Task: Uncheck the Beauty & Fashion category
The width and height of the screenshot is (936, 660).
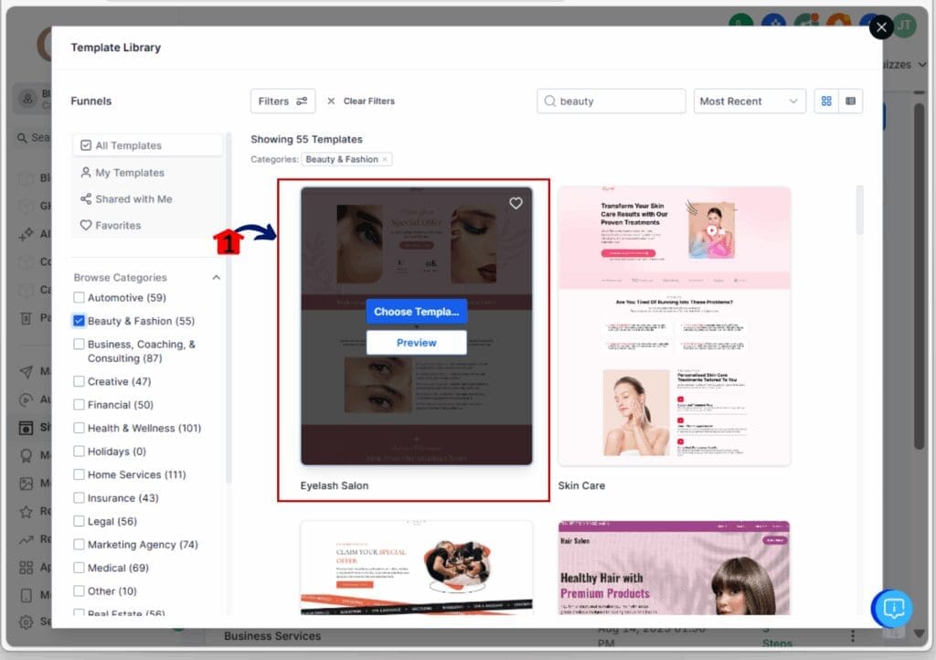Action: pos(79,321)
